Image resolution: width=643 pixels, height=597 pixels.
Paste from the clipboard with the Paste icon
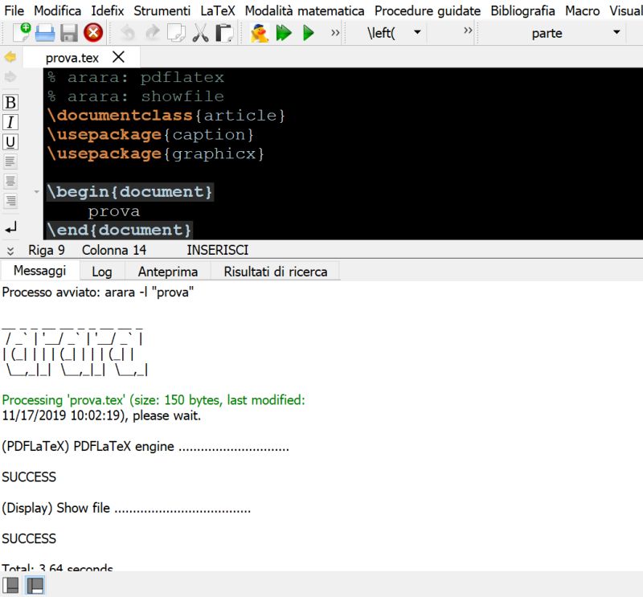click(x=224, y=33)
